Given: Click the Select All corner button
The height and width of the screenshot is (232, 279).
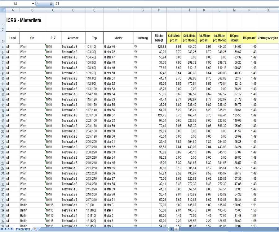Looking at the screenshot, I should pyautogui.click(x=3, y=10).
